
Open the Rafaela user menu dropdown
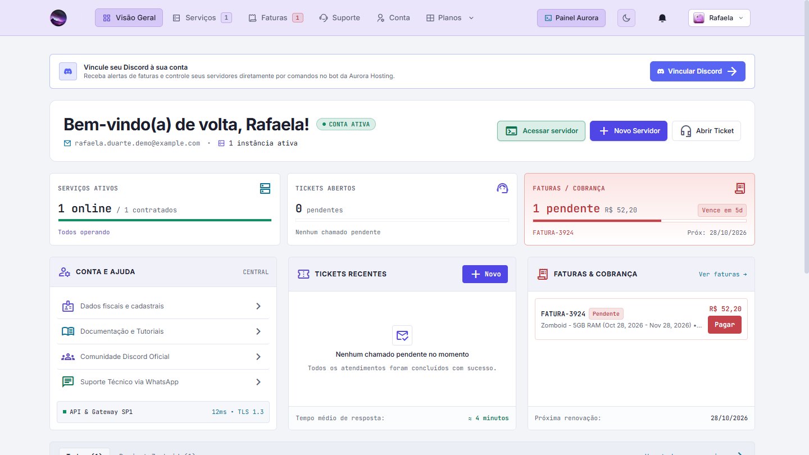pyautogui.click(x=719, y=18)
